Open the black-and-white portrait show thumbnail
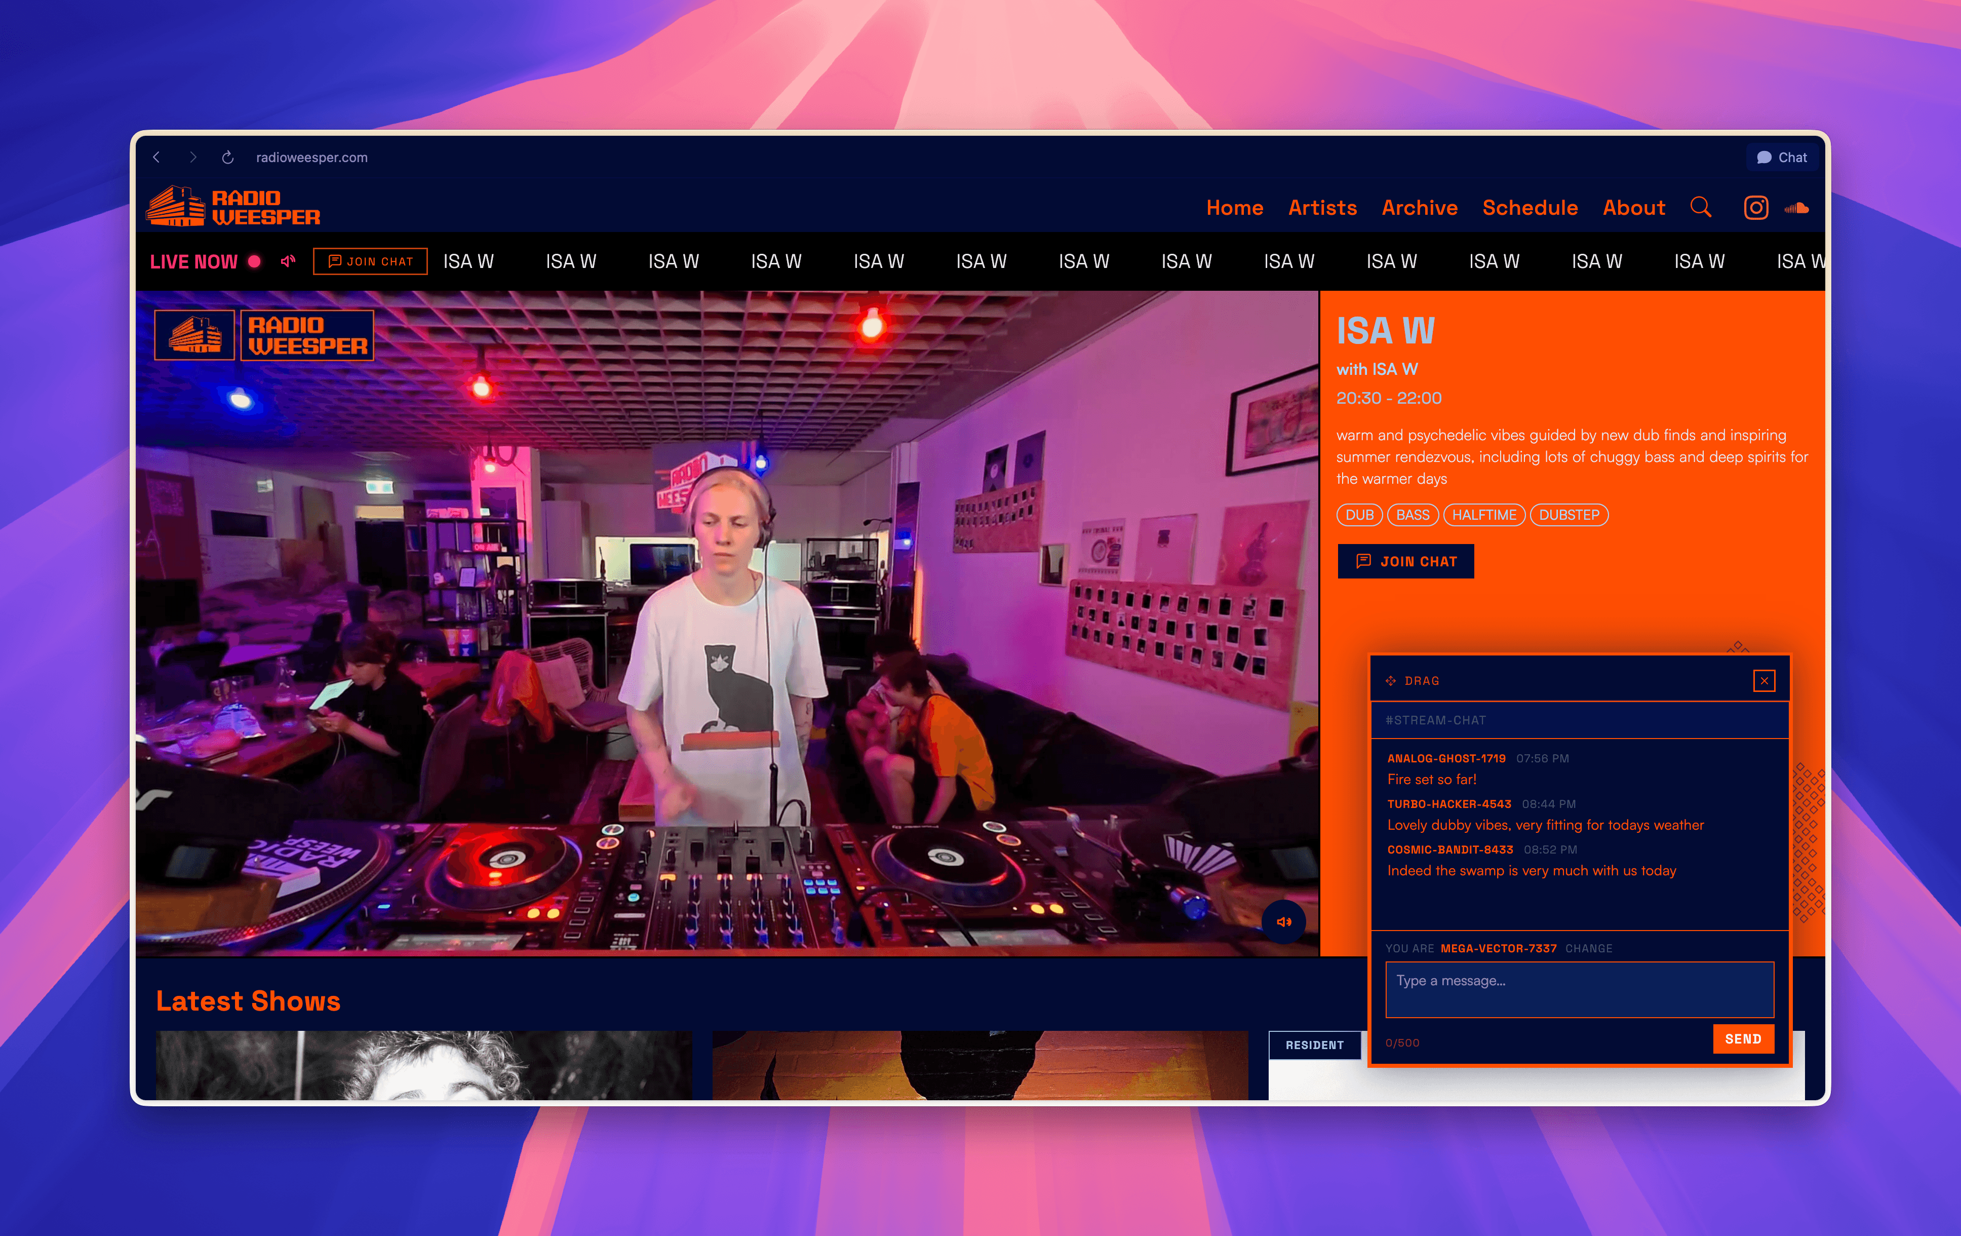Image resolution: width=1961 pixels, height=1236 pixels. coord(423,1065)
